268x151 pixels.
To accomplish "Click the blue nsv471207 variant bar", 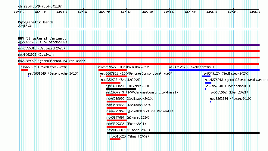I will tap(214, 70).
